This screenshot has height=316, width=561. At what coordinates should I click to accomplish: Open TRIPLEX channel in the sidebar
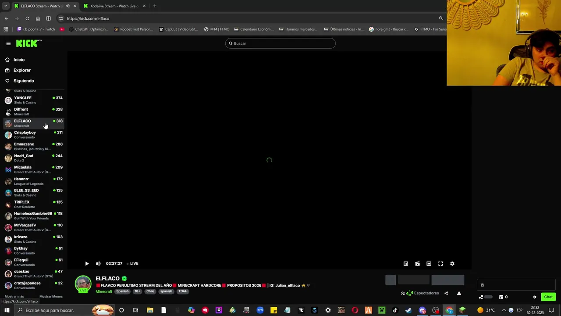point(34,205)
